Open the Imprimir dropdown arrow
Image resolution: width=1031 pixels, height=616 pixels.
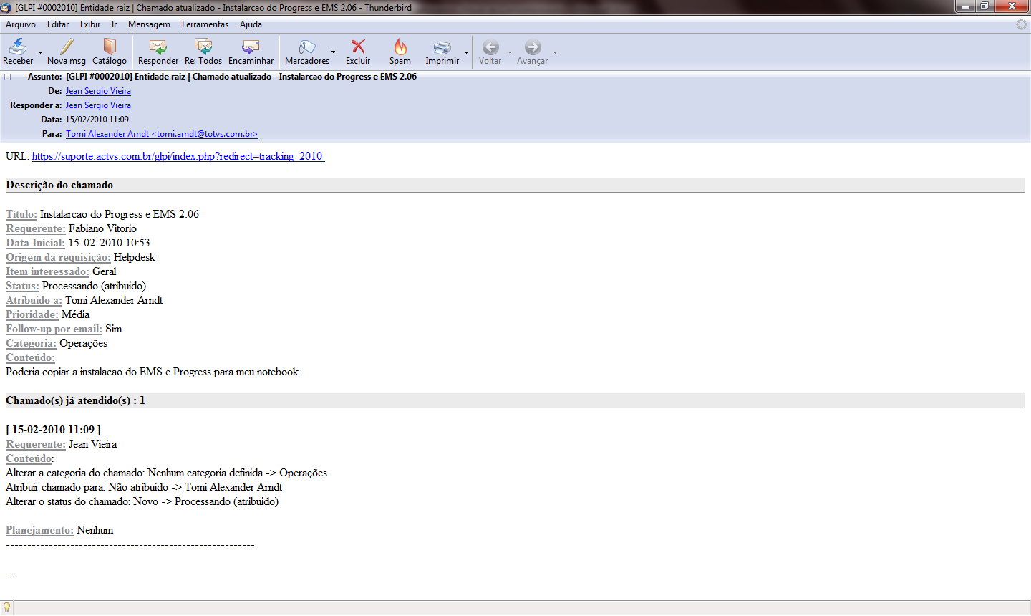click(466, 52)
